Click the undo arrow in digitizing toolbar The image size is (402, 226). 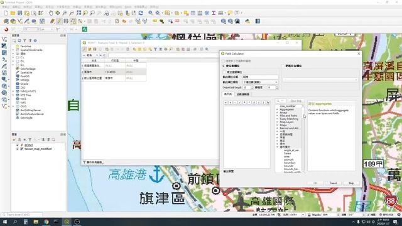(x=124, y=21)
